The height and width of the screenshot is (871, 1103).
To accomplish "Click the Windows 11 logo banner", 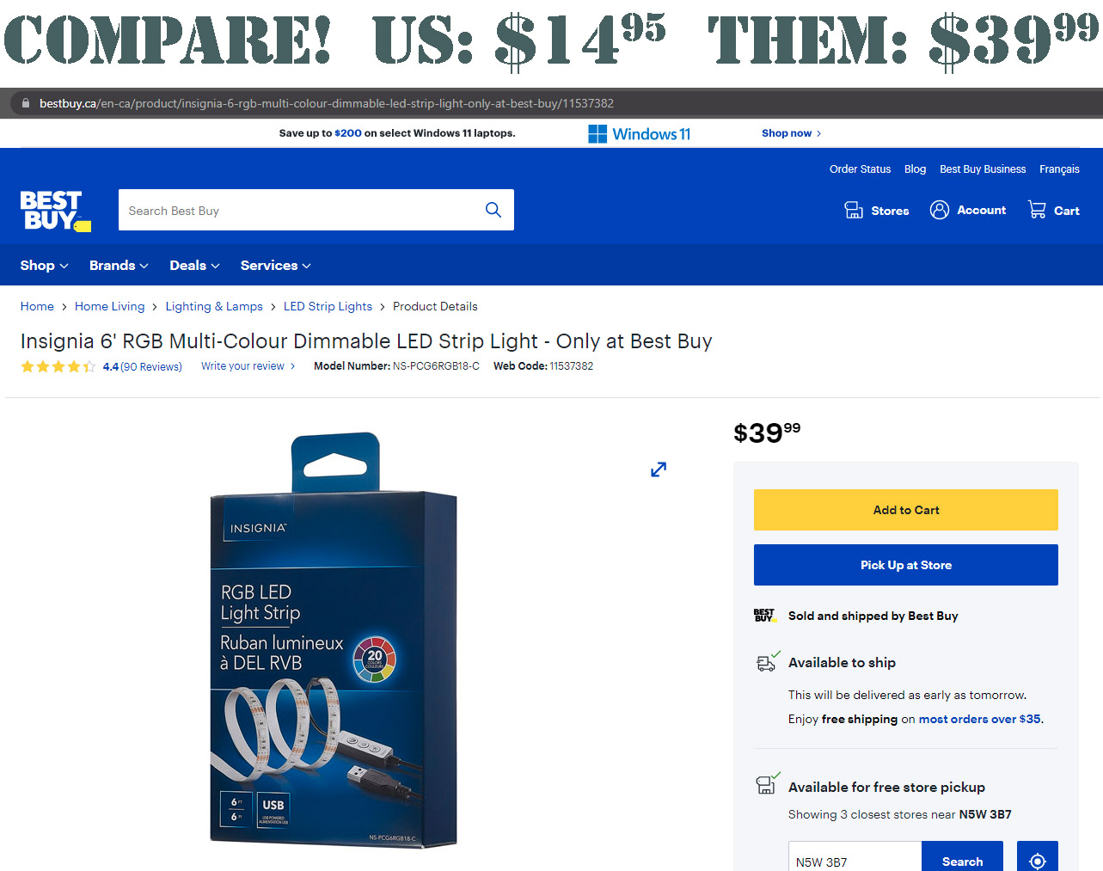I will tap(640, 134).
